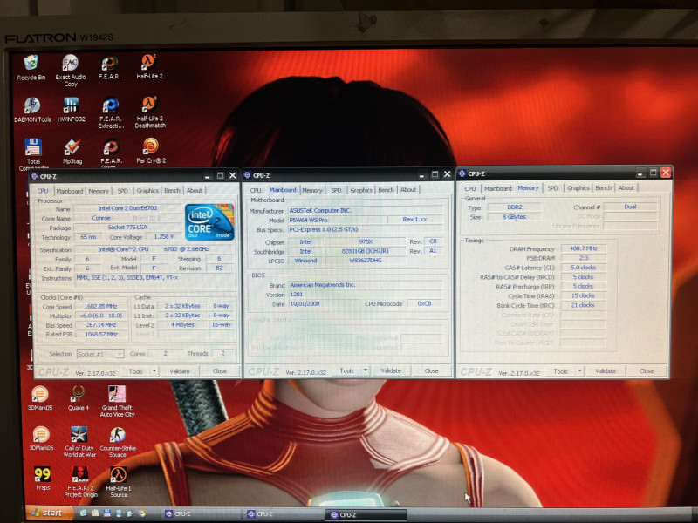Open the Graphics tab in the Mainboard window
The width and height of the screenshot is (698, 523).
[x=361, y=190]
